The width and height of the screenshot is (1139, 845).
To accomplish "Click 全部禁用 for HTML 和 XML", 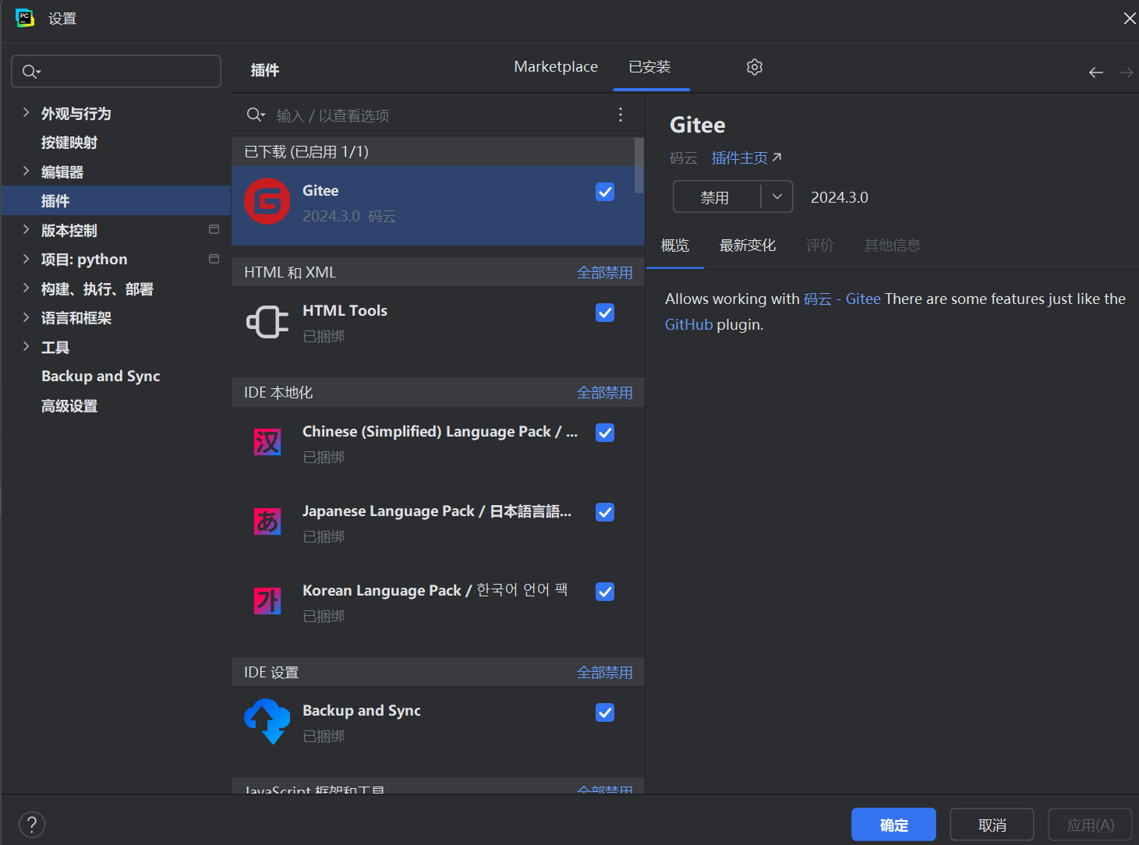I will click(605, 272).
